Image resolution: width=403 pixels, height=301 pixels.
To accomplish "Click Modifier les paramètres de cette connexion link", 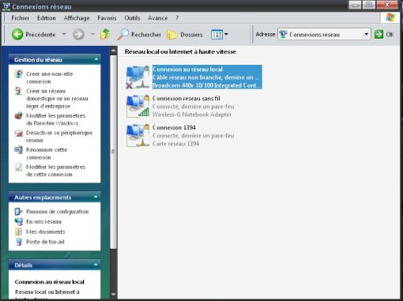I will point(56,171).
